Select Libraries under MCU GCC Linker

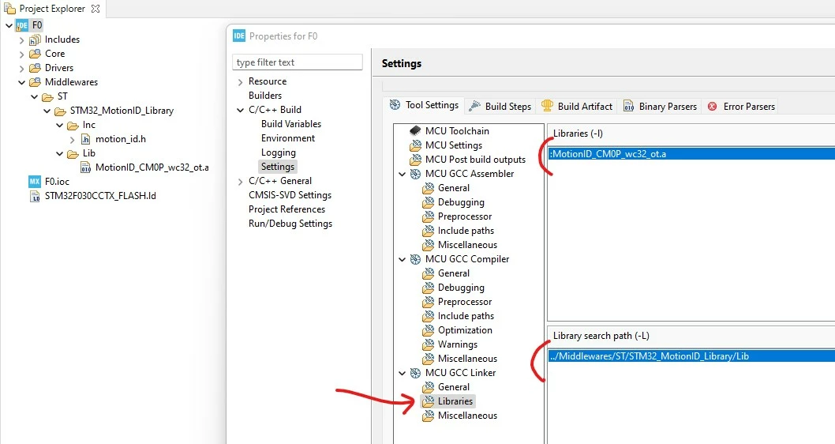click(455, 401)
